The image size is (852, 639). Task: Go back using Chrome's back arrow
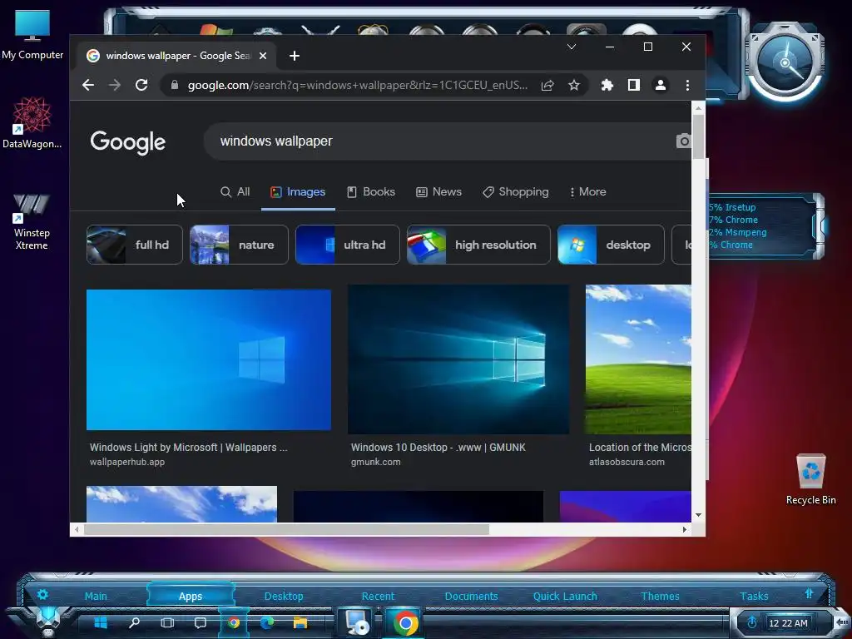tap(88, 86)
